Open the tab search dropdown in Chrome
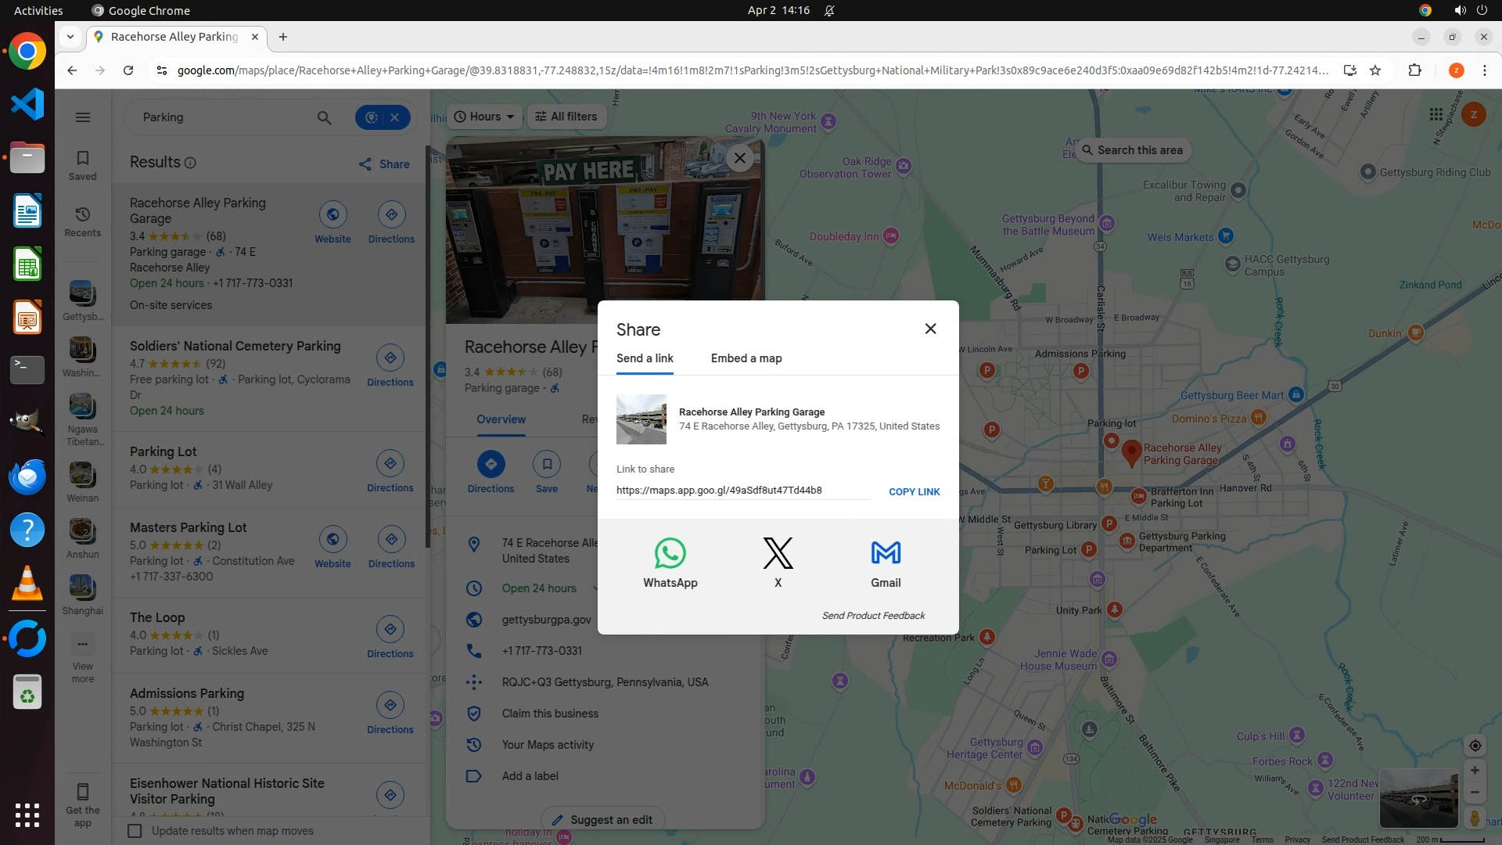 coord(70,37)
